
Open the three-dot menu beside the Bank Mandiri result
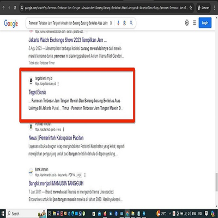coord(85,175)
